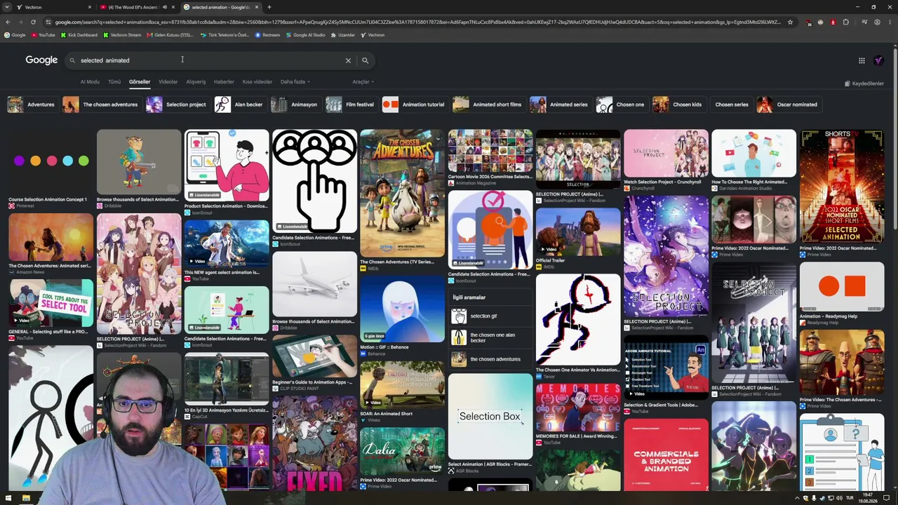This screenshot has height=505, width=898.
Task: Reload the current page
Action: [x=33, y=22]
